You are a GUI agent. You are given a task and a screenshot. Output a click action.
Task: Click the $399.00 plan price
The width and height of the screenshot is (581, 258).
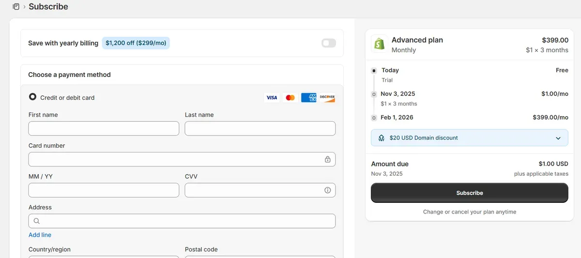tap(555, 40)
